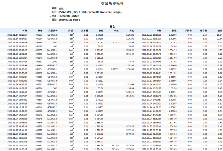Select ticket number 890591
This screenshot has height=151, width=223.
coord(39,35)
